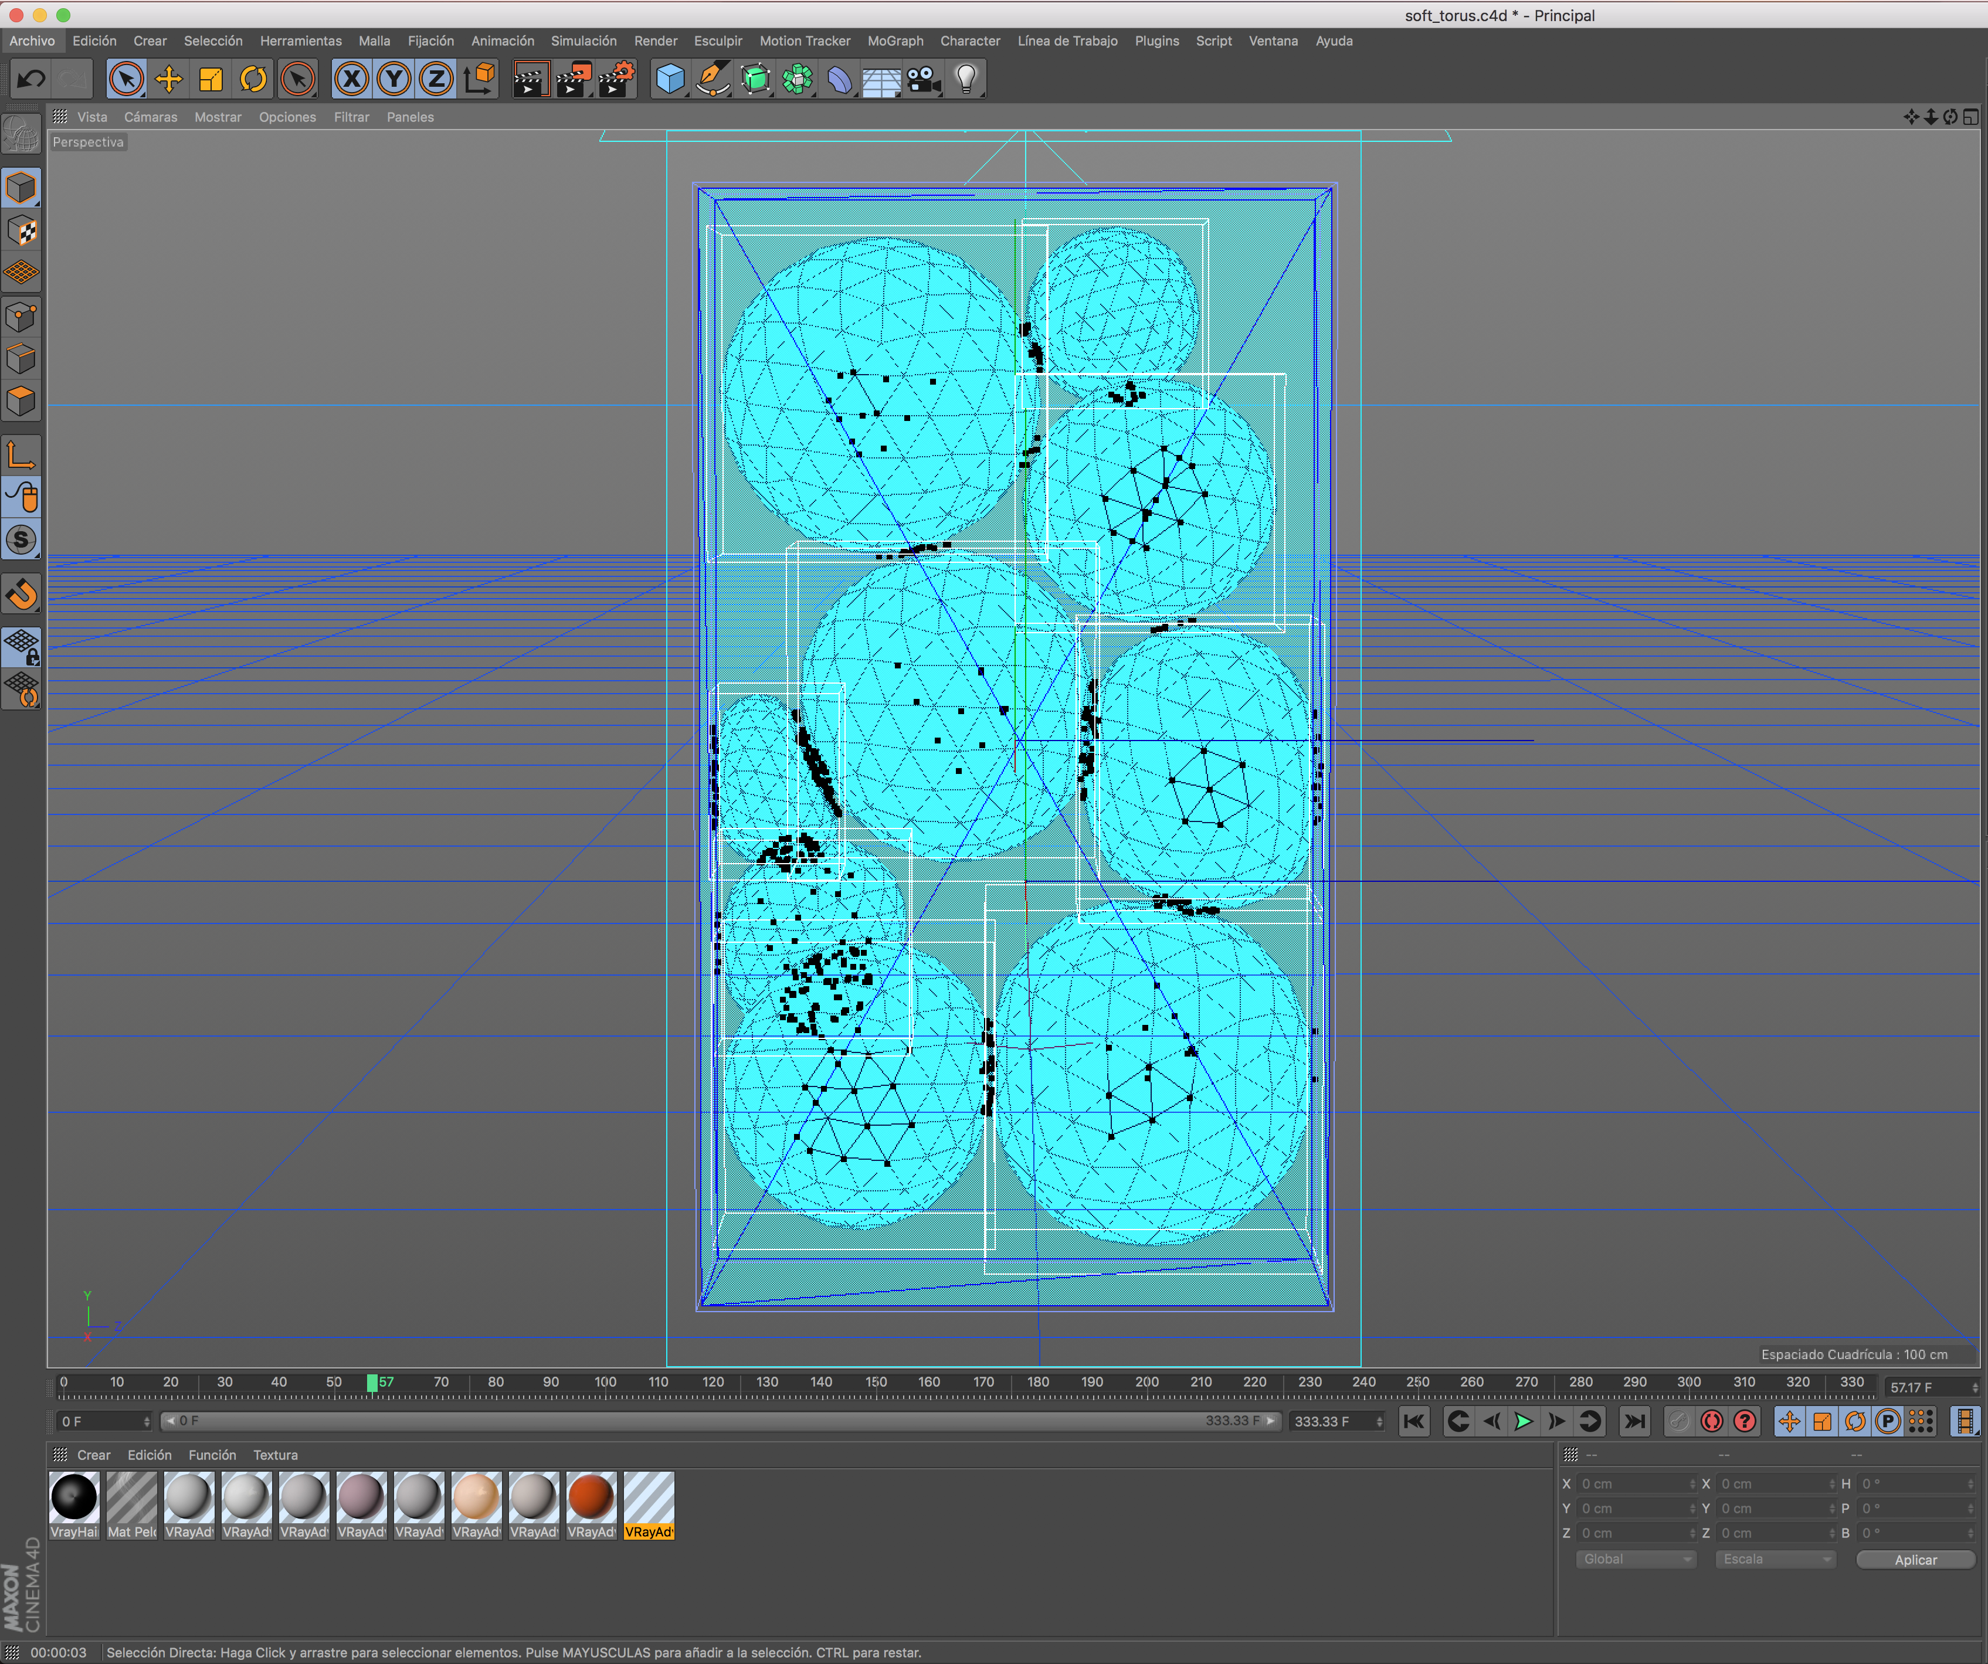Screen dimensions: 1988x1664
Task: Toggle the Y axis lock
Action: click(394, 80)
